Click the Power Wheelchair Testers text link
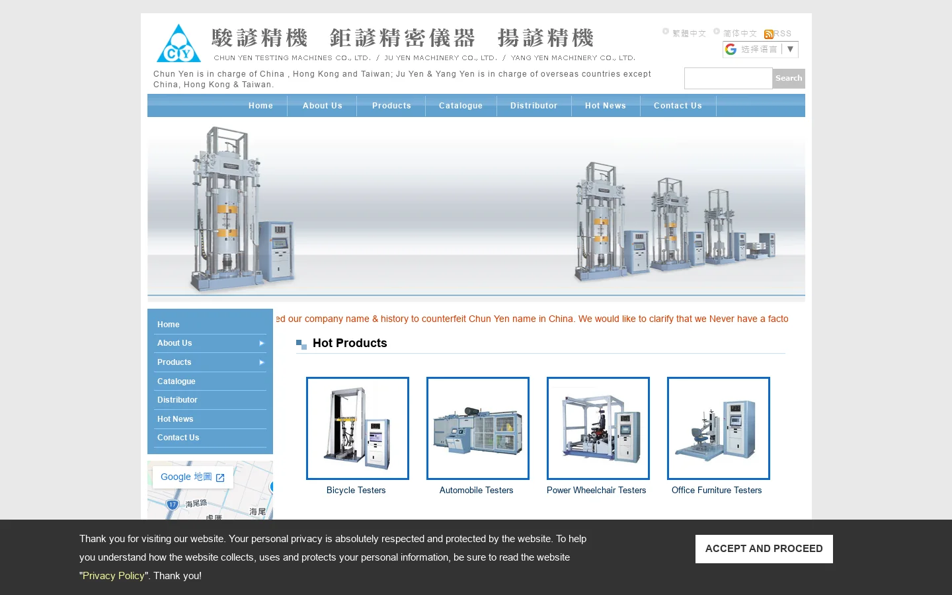 596,491
